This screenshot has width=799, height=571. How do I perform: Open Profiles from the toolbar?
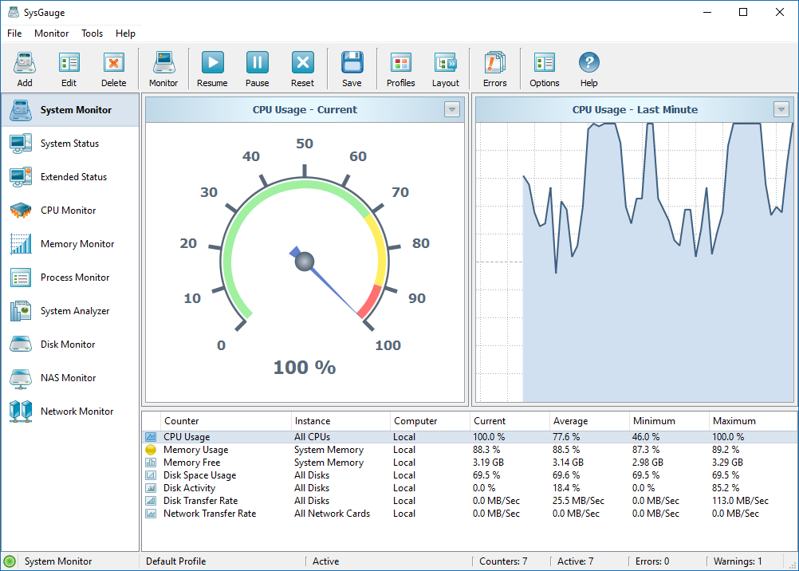pos(401,63)
